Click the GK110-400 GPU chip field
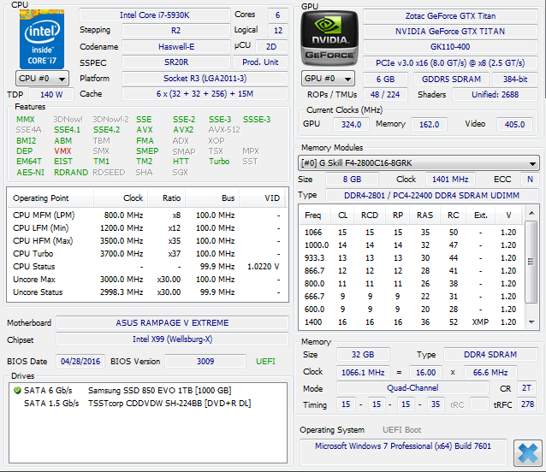 tap(450, 47)
